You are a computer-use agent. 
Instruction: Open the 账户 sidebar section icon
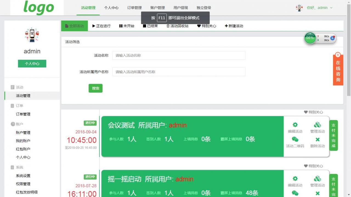12,124
